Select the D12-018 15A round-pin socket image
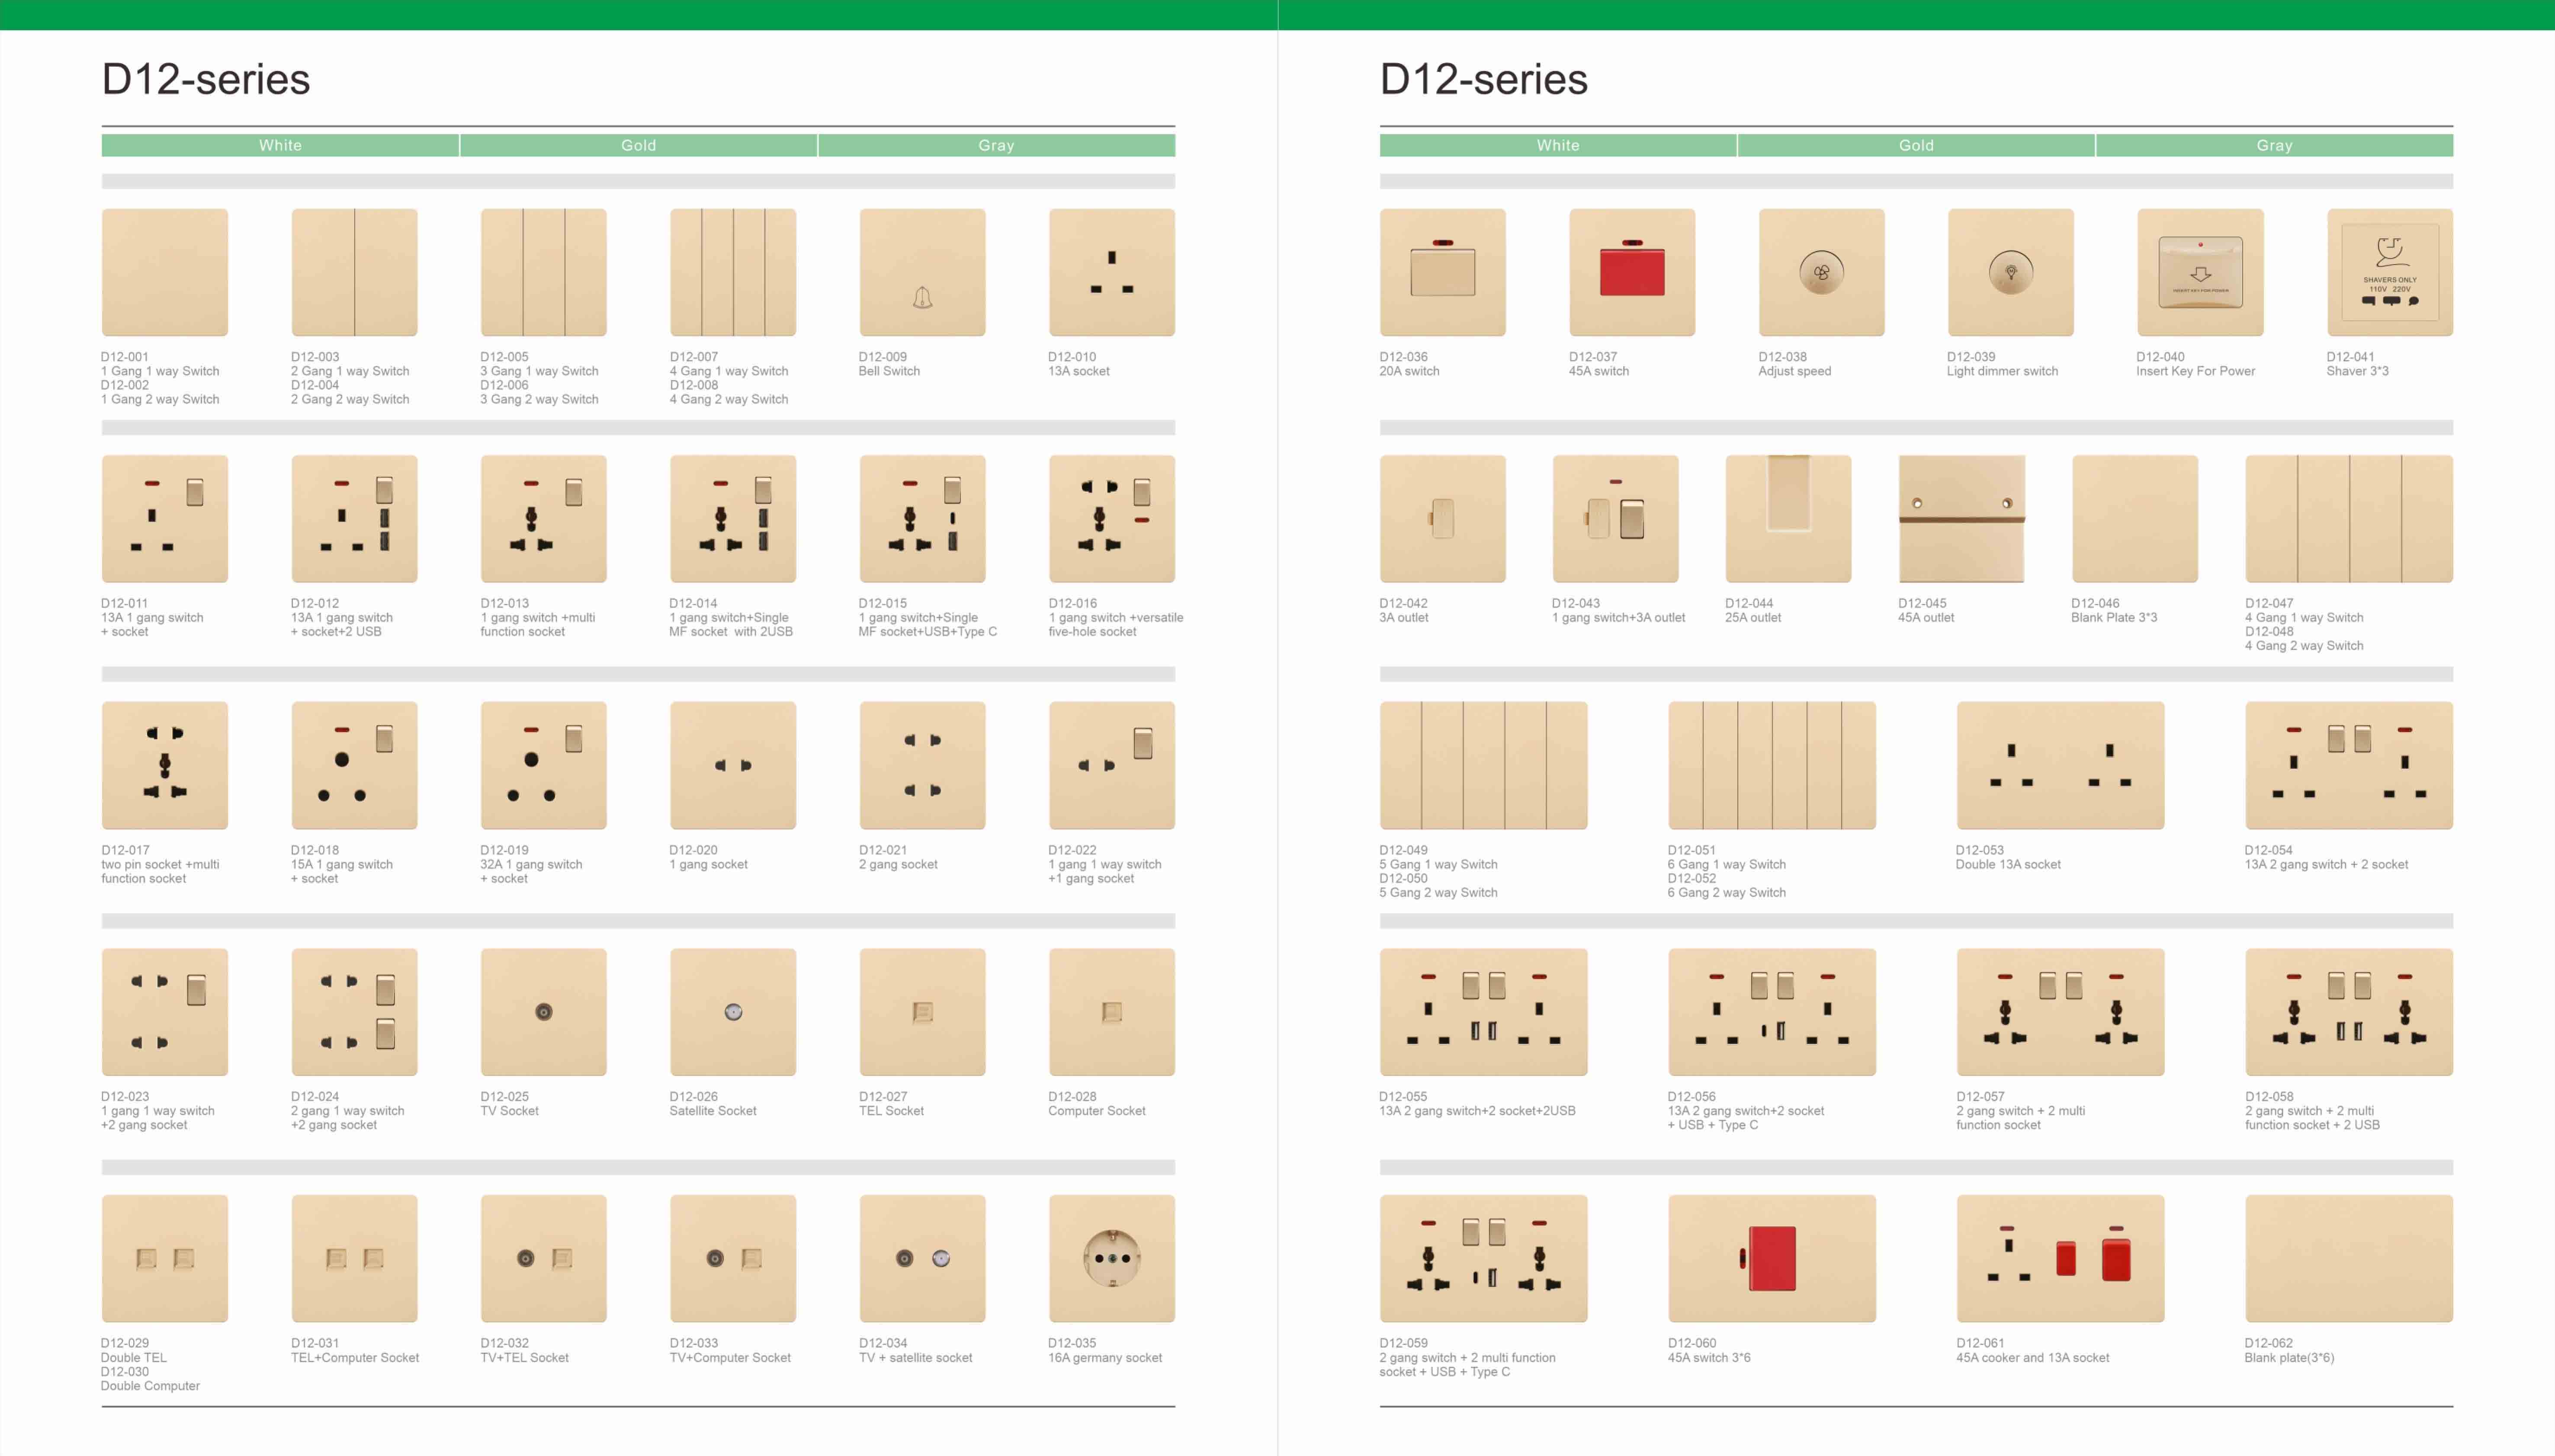2555x1456 pixels. pyautogui.click(x=354, y=765)
